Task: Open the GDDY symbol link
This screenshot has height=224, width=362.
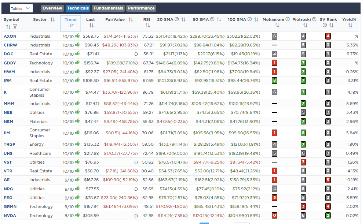Action: [x=10, y=63]
